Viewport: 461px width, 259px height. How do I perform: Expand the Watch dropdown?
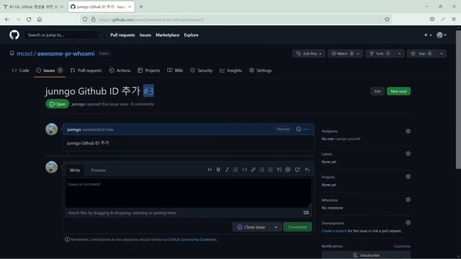pyautogui.click(x=345, y=53)
